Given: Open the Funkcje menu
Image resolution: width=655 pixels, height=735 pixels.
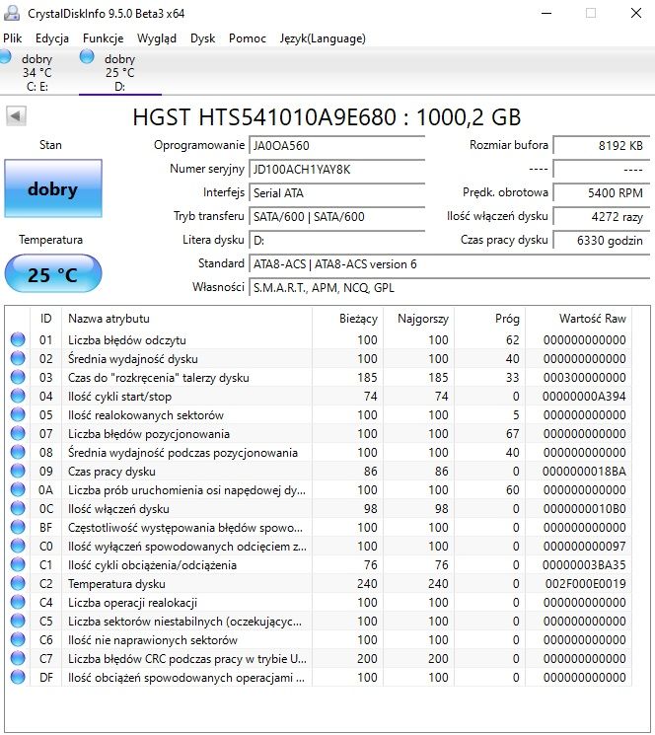Looking at the screenshot, I should (103, 38).
